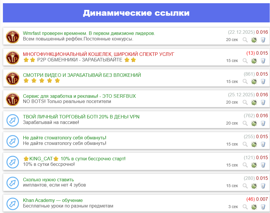Open the red МНОГОФУНКЦИОНАЛЬНЫЙ КОШЕЛЕК link
Viewport: 270px width, 213px height.
coord(98,54)
